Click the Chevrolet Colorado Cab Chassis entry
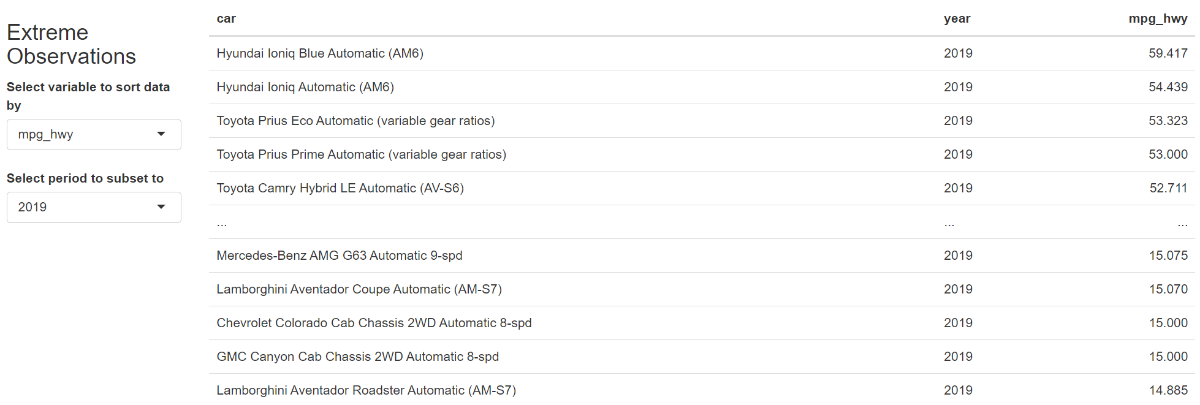Image resolution: width=1200 pixels, height=405 pixels. 374,323
